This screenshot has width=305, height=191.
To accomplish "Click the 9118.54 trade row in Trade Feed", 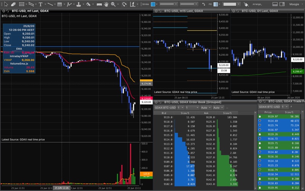I will tap(279, 175).
